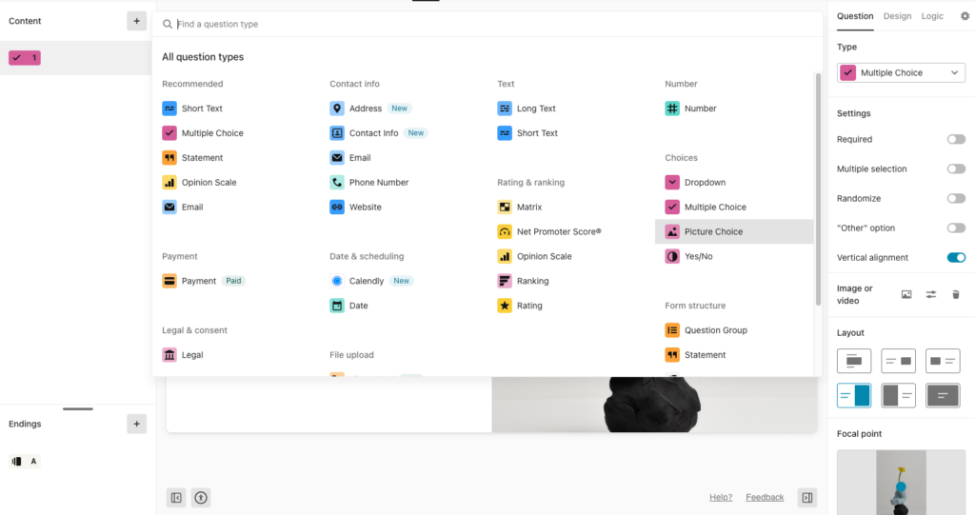Select the stacked image-above-text layout
975x515 pixels.
click(854, 361)
